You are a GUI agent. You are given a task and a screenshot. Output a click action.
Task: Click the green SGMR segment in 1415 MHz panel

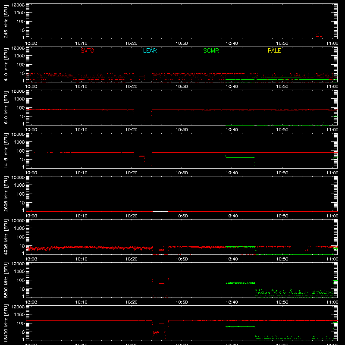coord(240,157)
